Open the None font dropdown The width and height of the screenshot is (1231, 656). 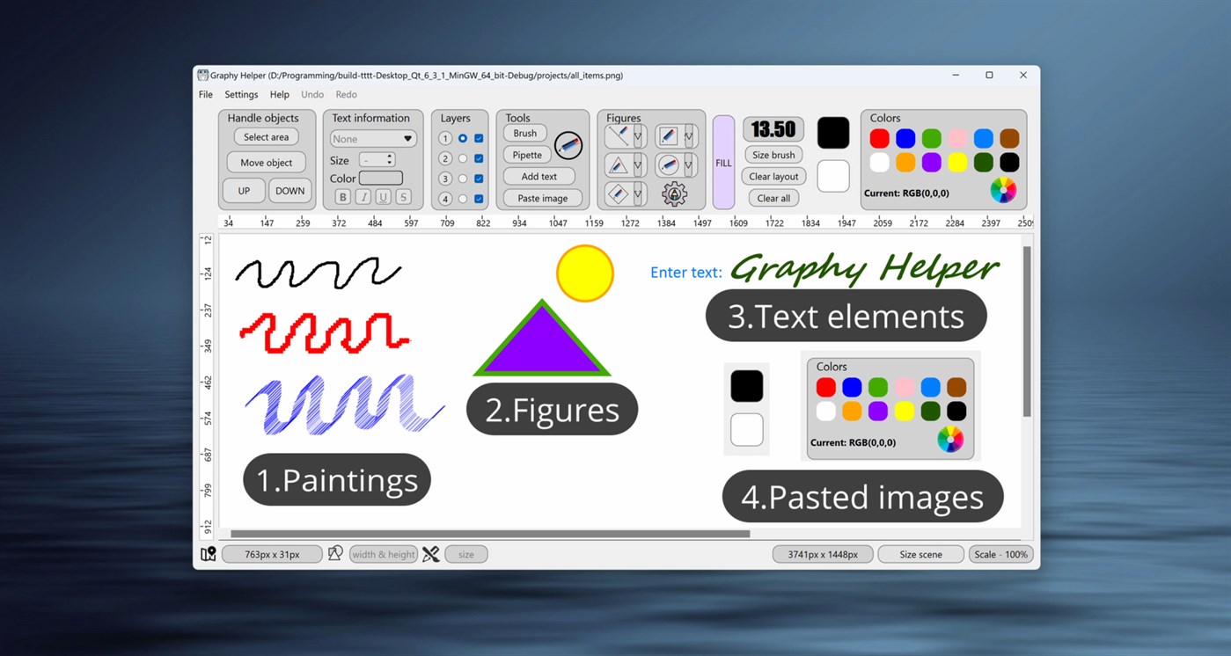pos(373,138)
